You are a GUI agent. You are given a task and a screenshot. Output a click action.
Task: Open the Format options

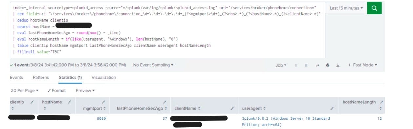[x=56, y=90]
